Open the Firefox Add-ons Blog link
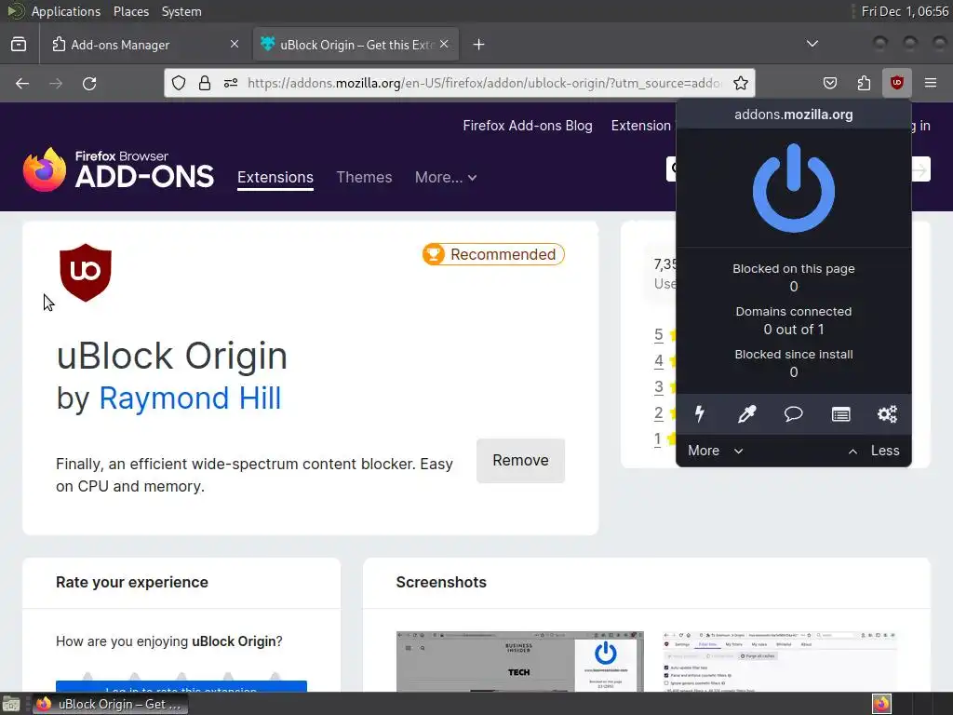The height and width of the screenshot is (715, 953). coord(528,126)
